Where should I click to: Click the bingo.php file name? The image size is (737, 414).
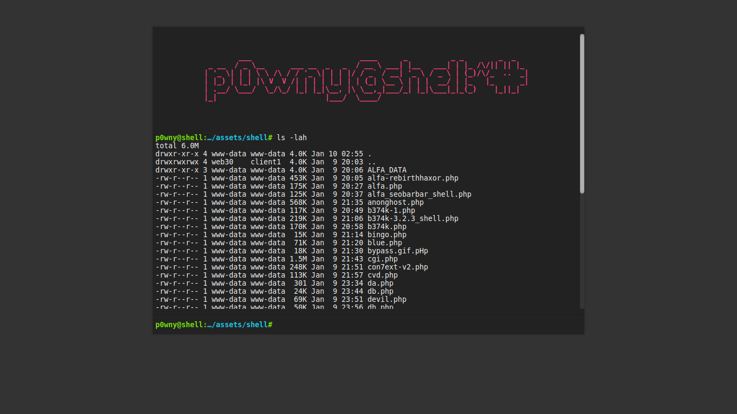(x=387, y=234)
